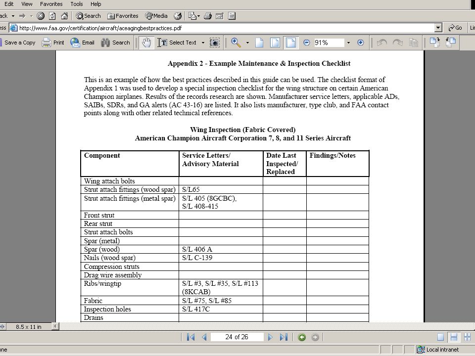The height and width of the screenshot is (356, 475).
Task: Switch to Continuous page layout
Action: click(x=454, y=337)
